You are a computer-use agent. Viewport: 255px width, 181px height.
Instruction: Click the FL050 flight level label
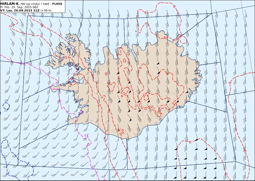point(57,4)
